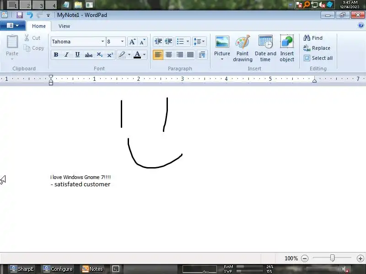Open Customize Quick Access Toolbar arrow
The height and width of the screenshot is (274, 366).
click(48, 16)
